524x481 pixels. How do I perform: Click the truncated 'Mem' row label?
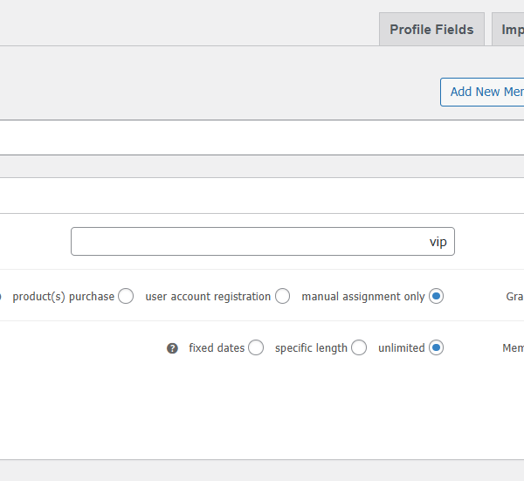[x=513, y=348]
